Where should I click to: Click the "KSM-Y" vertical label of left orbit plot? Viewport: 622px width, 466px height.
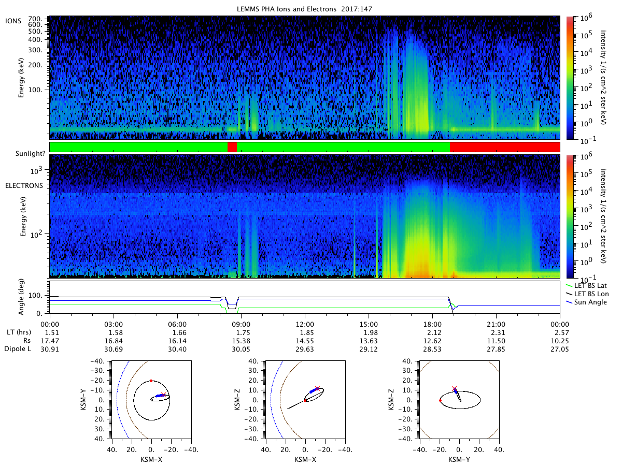(84, 400)
